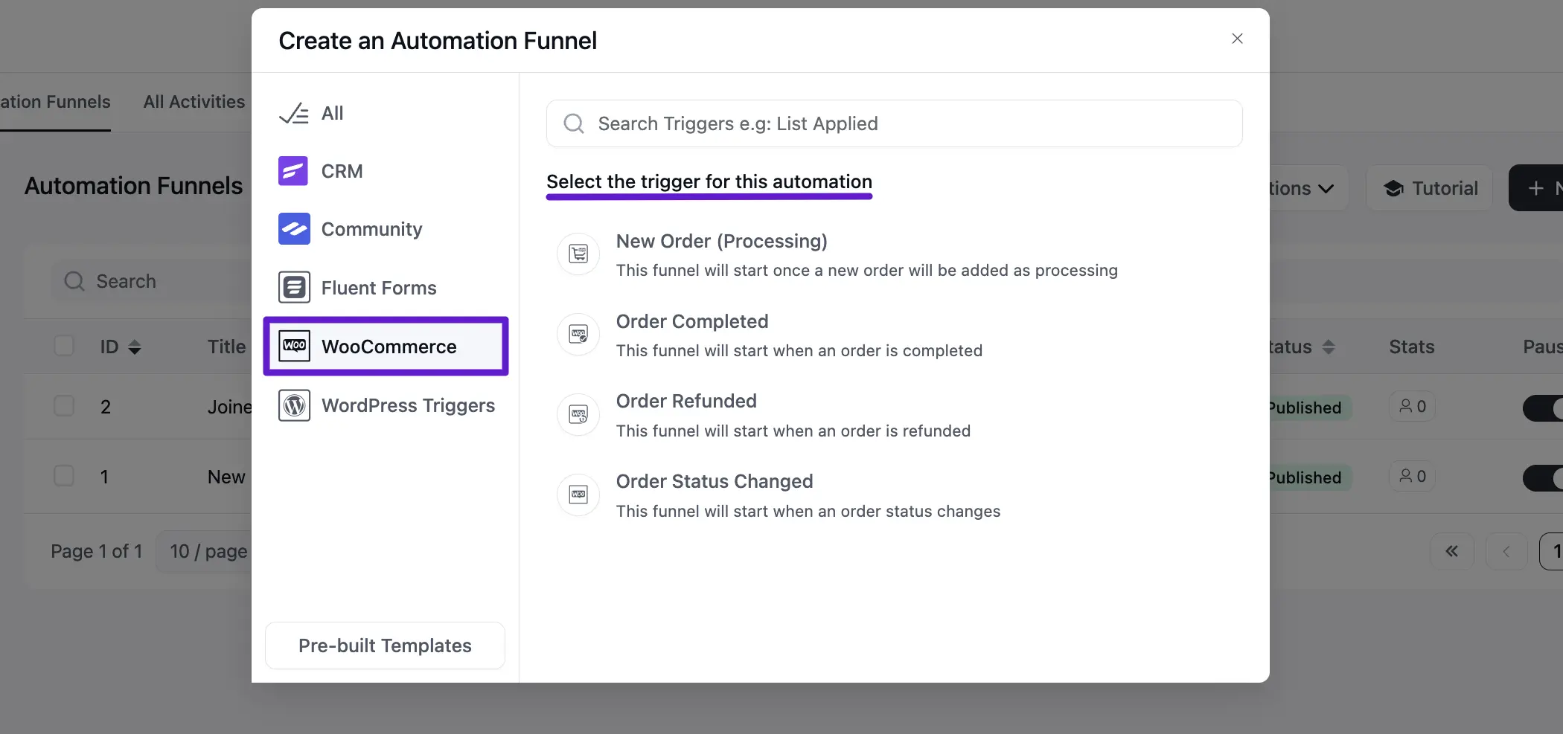Open the dropdown with chevron beside Tutorial
The image size is (1563, 734).
[x=1308, y=188]
